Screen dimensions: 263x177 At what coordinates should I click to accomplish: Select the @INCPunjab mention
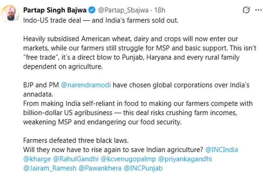pos(143,169)
